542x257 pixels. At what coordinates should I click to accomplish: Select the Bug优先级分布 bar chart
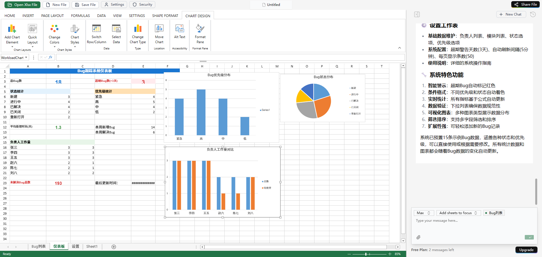click(x=221, y=107)
